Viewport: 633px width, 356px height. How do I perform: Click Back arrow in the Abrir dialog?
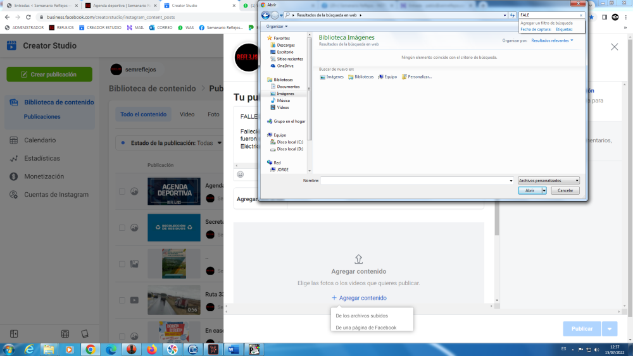pyautogui.click(x=265, y=15)
